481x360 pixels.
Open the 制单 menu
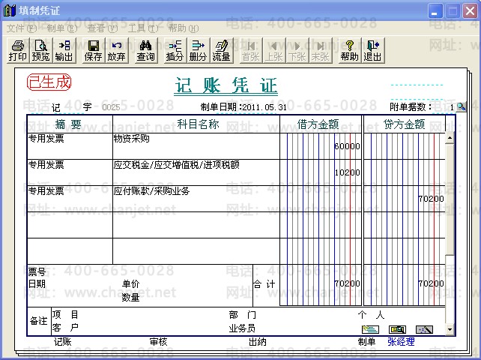click(61, 28)
